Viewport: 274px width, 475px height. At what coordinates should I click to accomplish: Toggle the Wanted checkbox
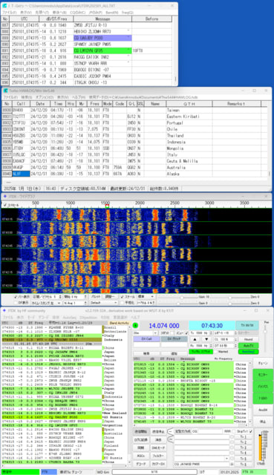point(216,352)
